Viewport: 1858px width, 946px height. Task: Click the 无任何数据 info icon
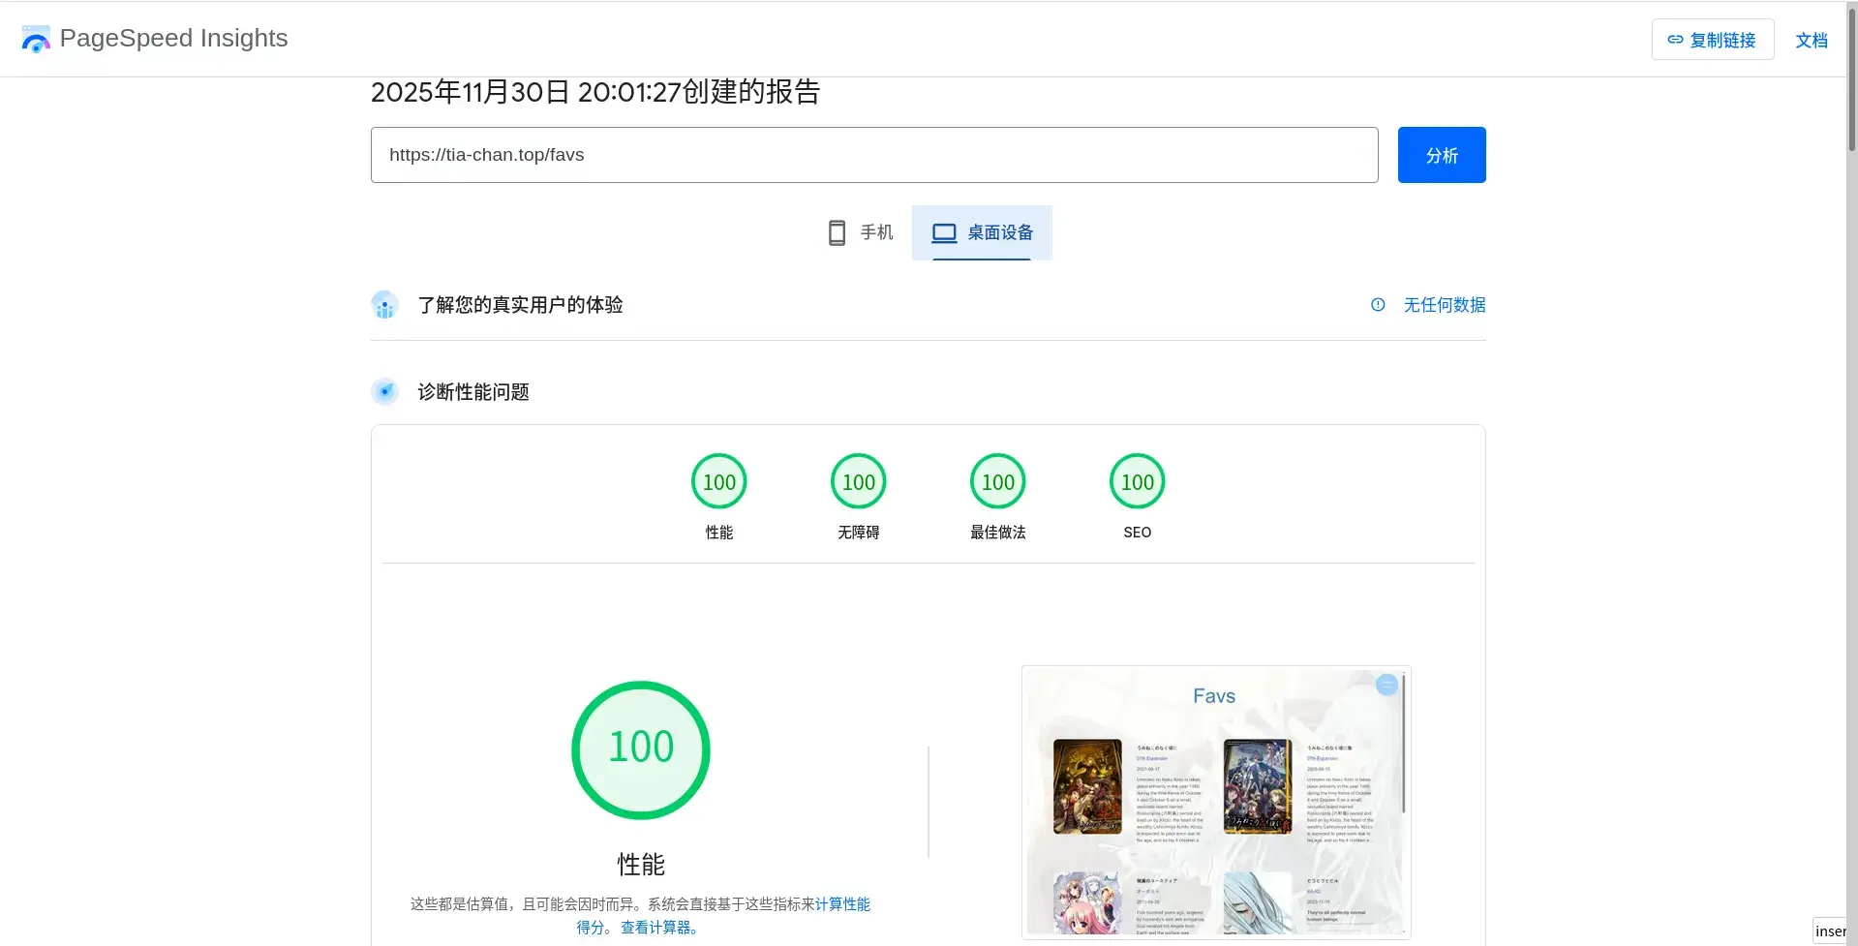pos(1378,305)
